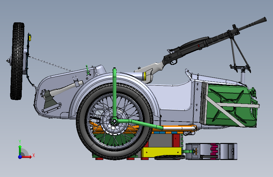Image resolution: width=273 pixels, height=177 pixels.
Task: Select the dark red support block under the frame
Action: coord(176,140)
